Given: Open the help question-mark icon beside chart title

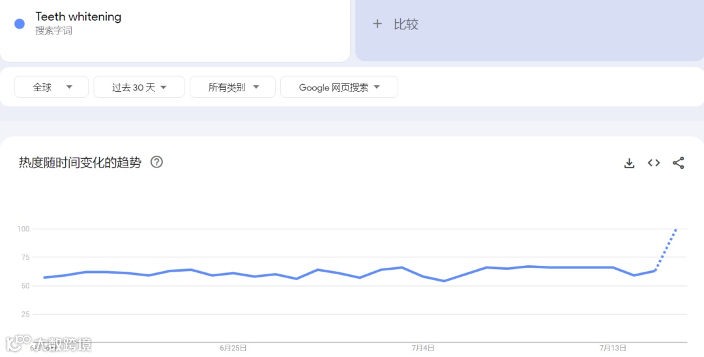Looking at the screenshot, I should pyautogui.click(x=156, y=162).
